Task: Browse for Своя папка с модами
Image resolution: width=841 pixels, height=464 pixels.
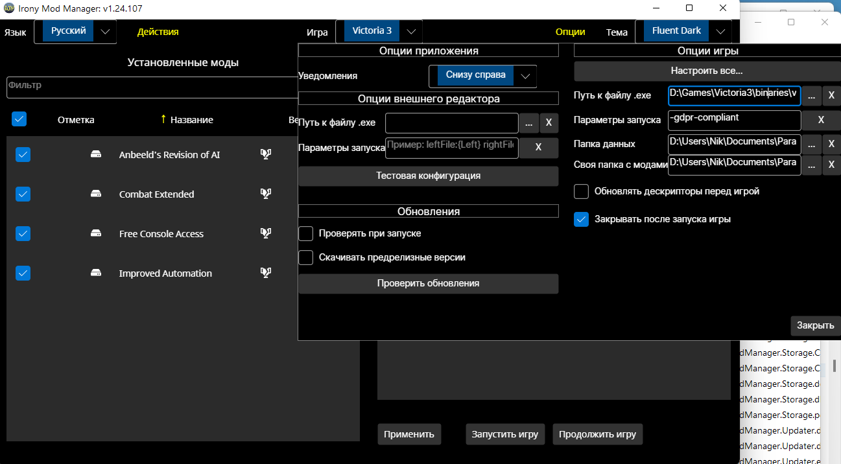Action: [812, 165]
